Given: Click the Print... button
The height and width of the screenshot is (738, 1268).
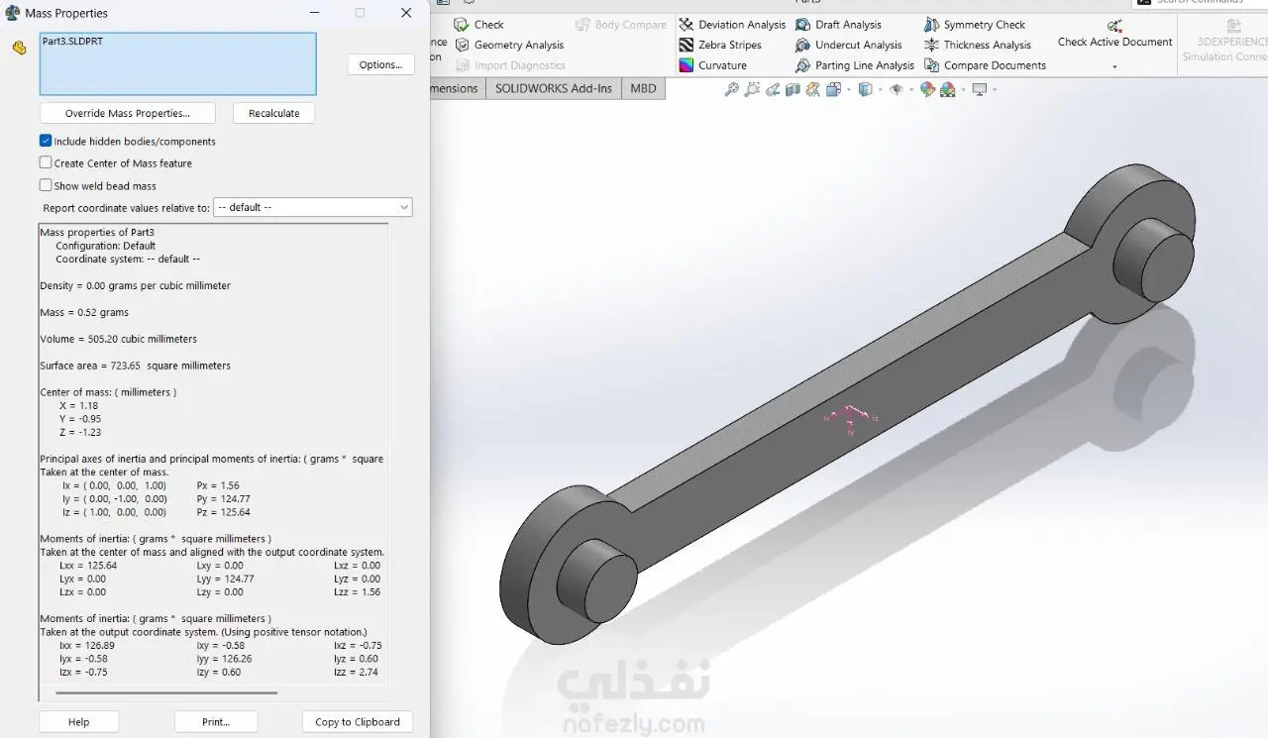Looking at the screenshot, I should 216,722.
